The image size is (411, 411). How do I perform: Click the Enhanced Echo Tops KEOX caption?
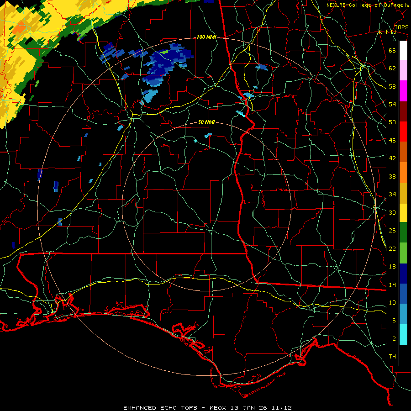pyautogui.click(x=207, y=408)
